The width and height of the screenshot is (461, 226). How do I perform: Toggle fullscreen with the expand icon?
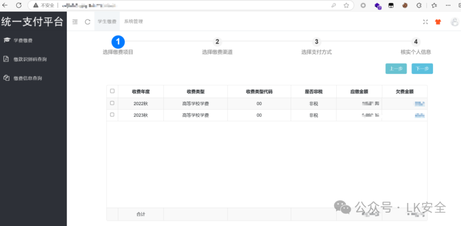coord(425,22)
